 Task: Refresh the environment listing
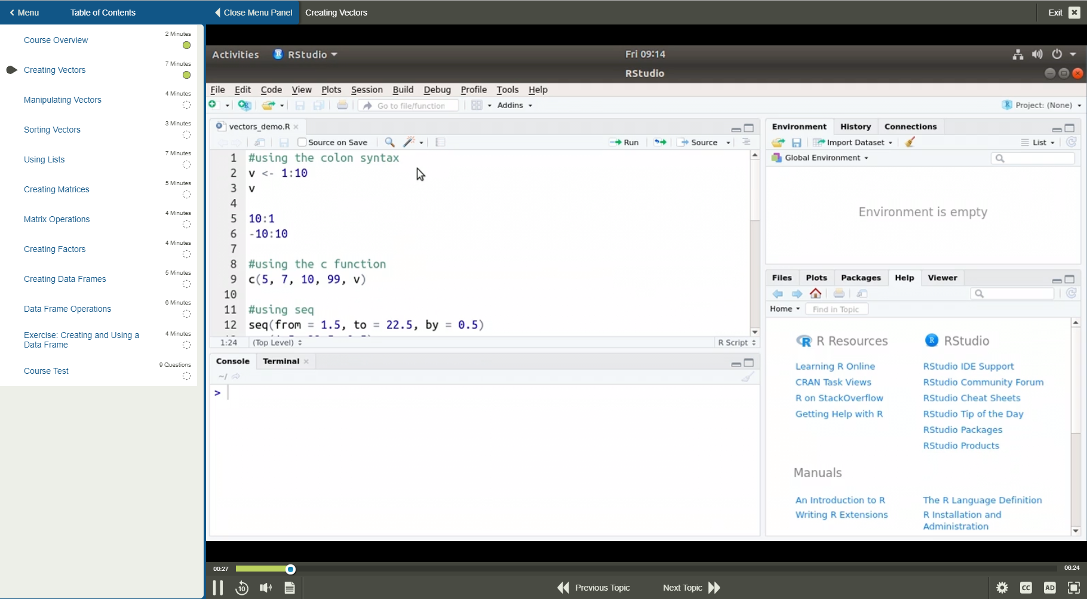1071,142
